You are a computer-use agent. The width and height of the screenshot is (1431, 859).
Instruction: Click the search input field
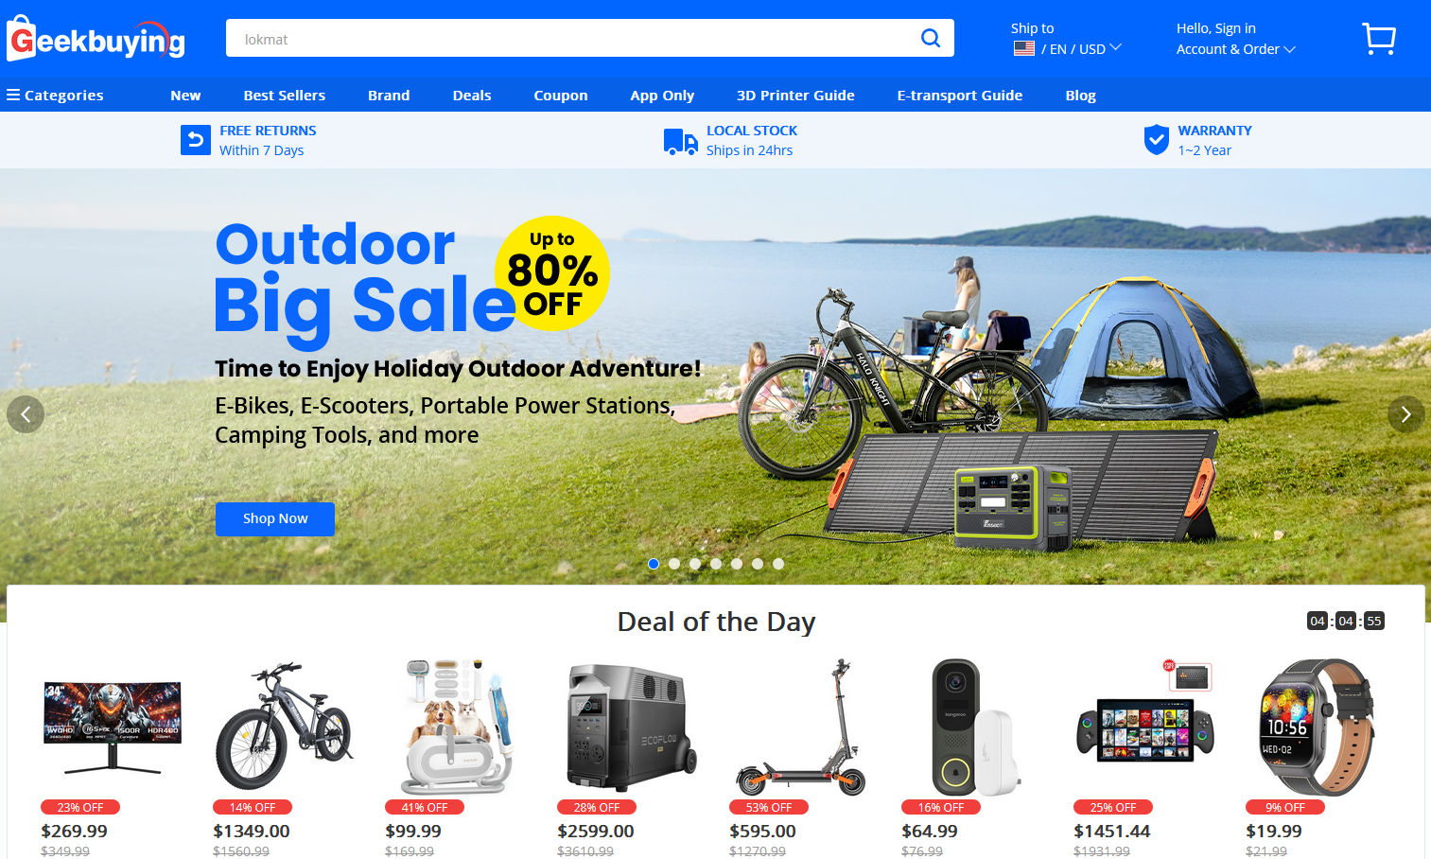572,39
